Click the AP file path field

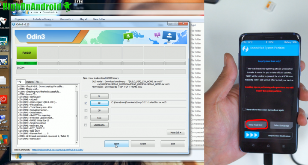point(148,103)
